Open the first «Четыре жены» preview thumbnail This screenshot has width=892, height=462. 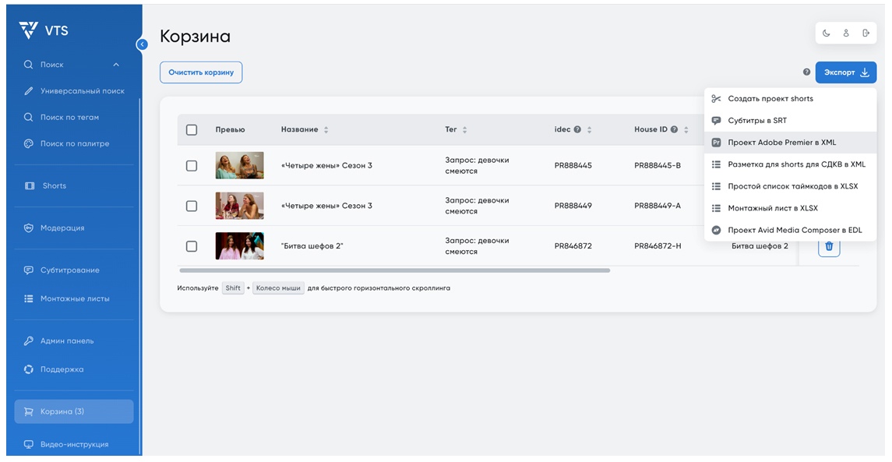point(239,165)
